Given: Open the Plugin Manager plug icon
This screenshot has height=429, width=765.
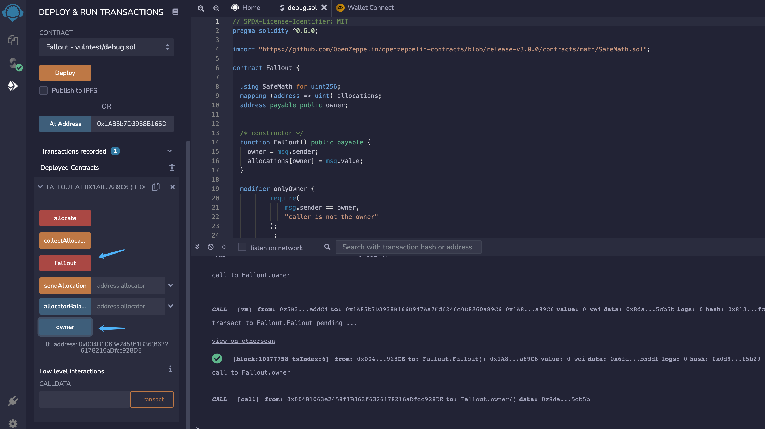Looking at the screenshot, I should coord(13,401).
